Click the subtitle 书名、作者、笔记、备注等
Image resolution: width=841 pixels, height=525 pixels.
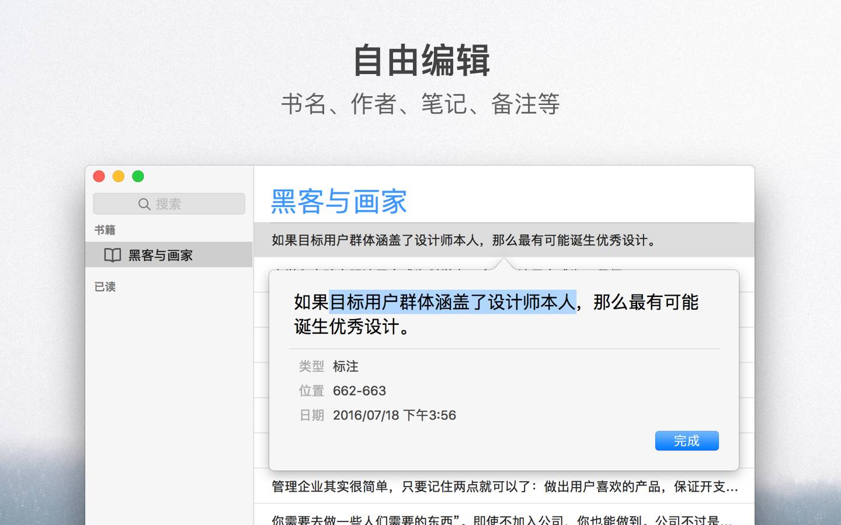[x=420, y=104]
